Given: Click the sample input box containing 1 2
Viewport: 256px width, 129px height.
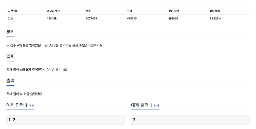Looking at the screenshot, I should [x=66, y=120].
